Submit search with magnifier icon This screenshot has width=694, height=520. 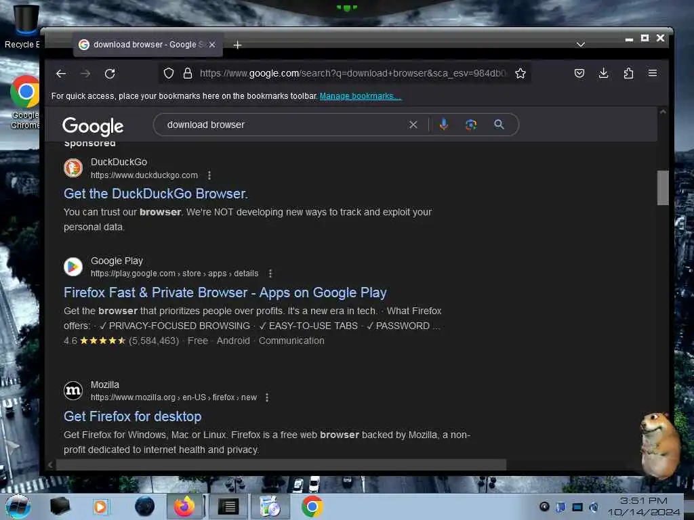(x=499, y=125)
